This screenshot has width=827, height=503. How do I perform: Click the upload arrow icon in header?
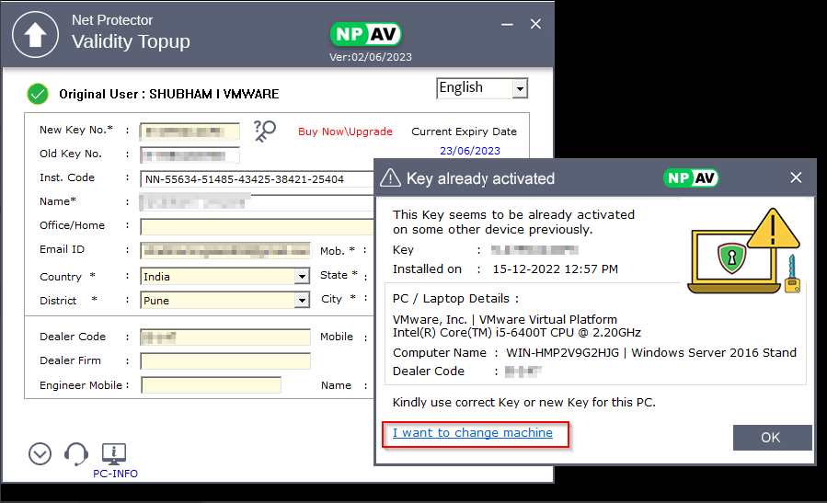tap(35, 35)
